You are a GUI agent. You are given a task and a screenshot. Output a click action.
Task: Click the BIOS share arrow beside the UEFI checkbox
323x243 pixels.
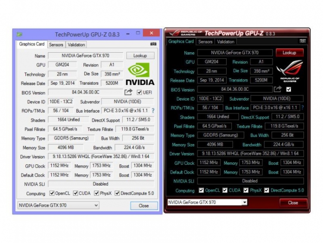(128, 92)
